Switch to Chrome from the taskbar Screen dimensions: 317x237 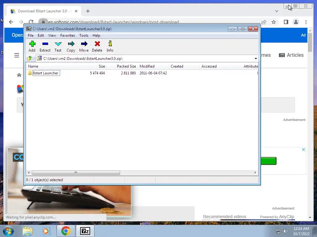[x=66, y=231]
